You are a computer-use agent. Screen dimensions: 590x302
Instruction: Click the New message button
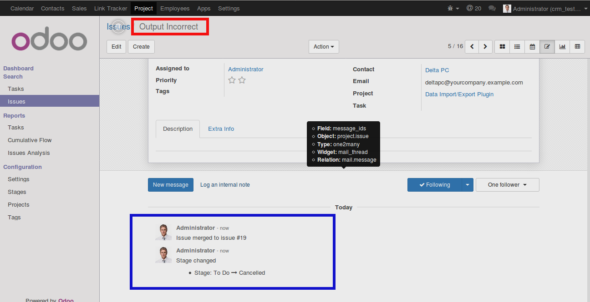(x=171, y=185)
